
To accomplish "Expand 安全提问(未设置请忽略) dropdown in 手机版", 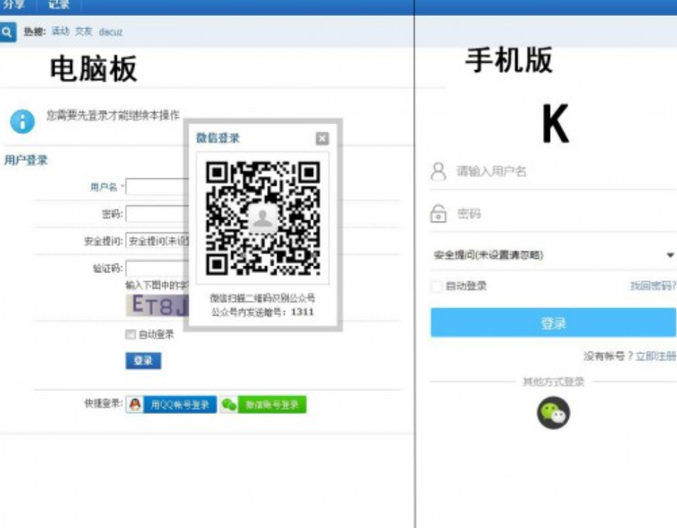I will click(x=553, y=255).
